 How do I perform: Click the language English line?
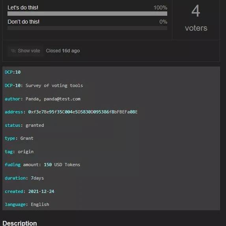pos(27,204)
